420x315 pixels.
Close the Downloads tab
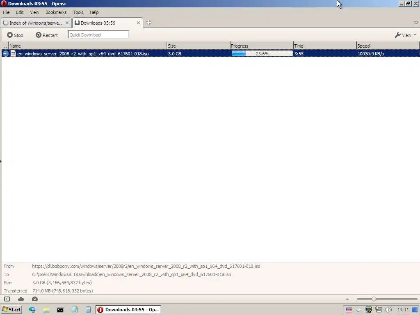pyautogui.click(x=138, y=23)
